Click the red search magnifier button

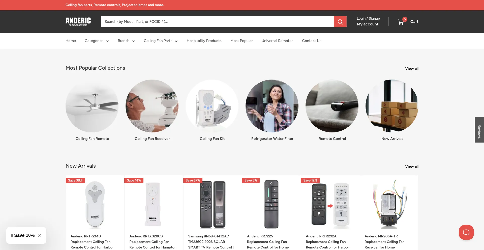coord(340,22)
